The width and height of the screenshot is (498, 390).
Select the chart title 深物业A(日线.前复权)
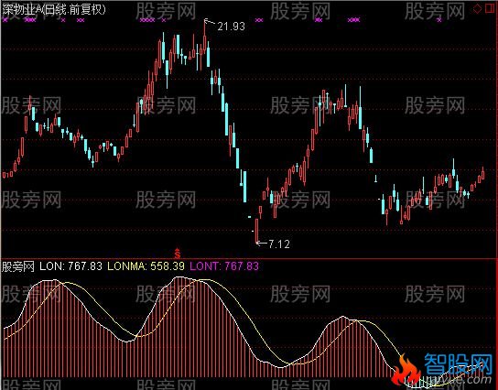(54, 9)
